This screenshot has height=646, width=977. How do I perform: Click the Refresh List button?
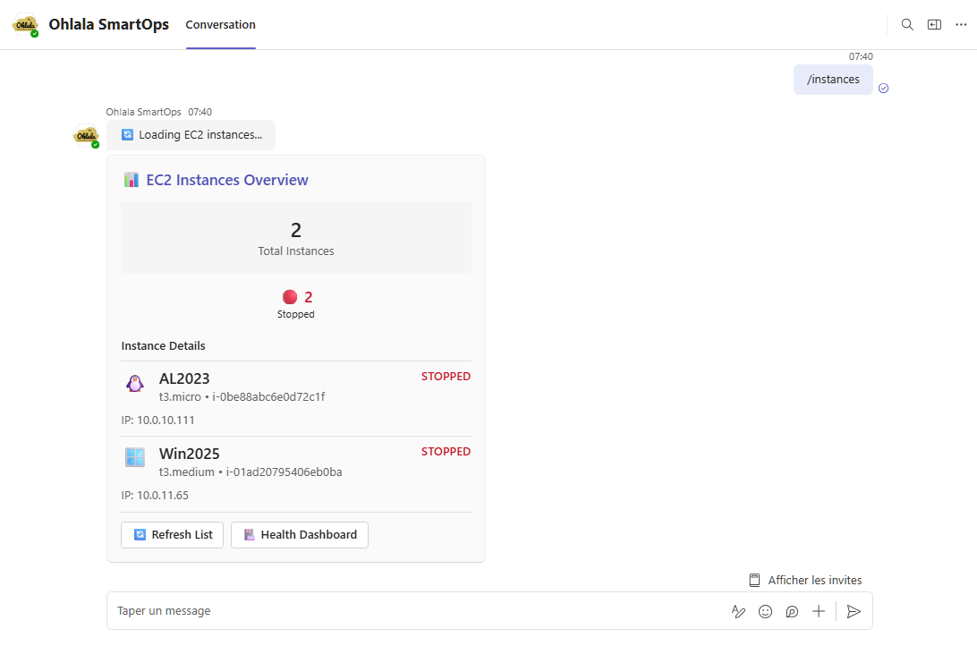(172, 534)
